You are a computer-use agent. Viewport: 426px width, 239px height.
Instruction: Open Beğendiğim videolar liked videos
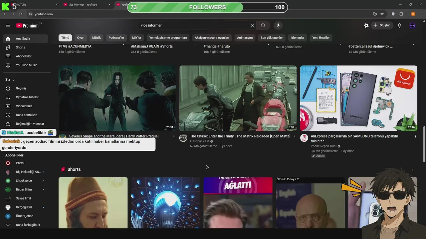click(x=25, y=124)
